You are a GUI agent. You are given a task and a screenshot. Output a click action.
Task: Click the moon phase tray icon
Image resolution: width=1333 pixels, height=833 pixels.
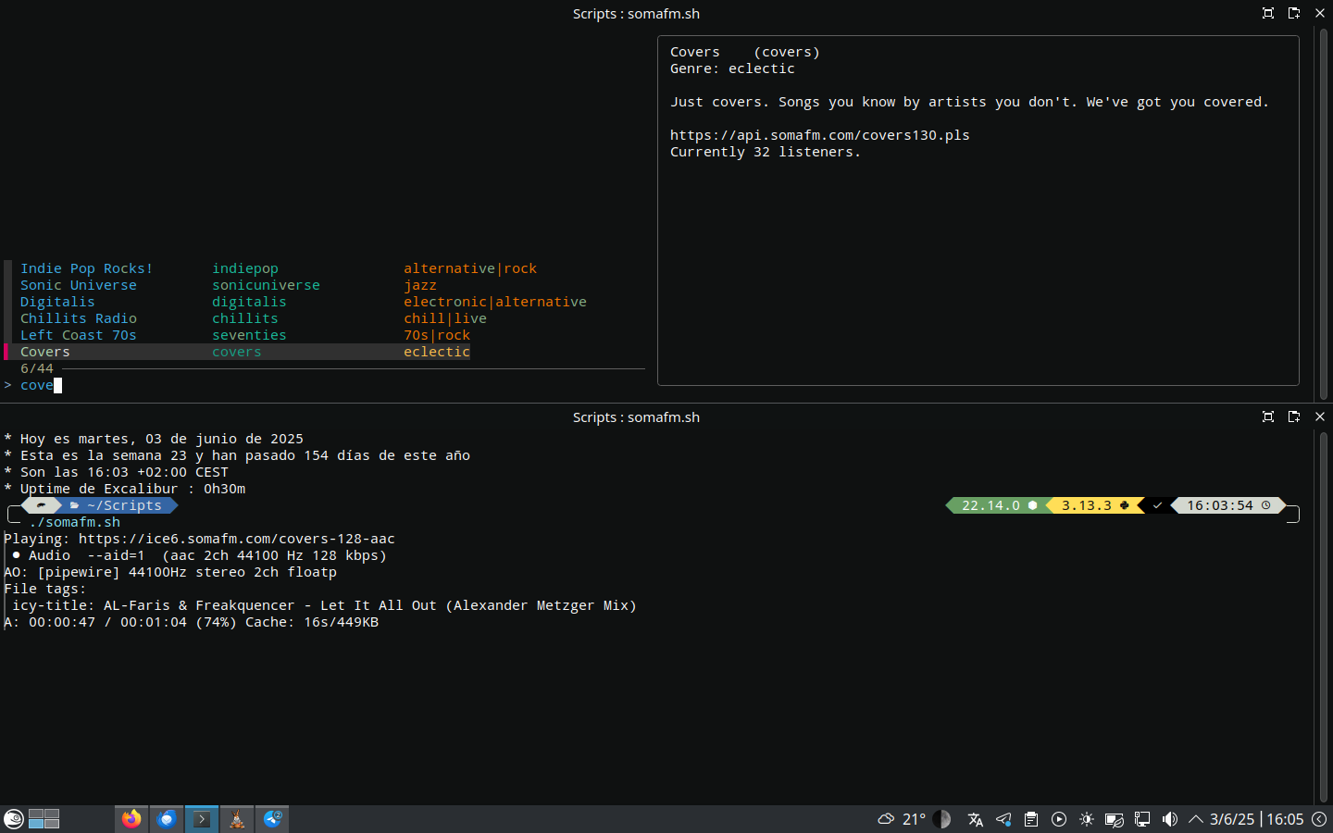(x=941, y=819)
